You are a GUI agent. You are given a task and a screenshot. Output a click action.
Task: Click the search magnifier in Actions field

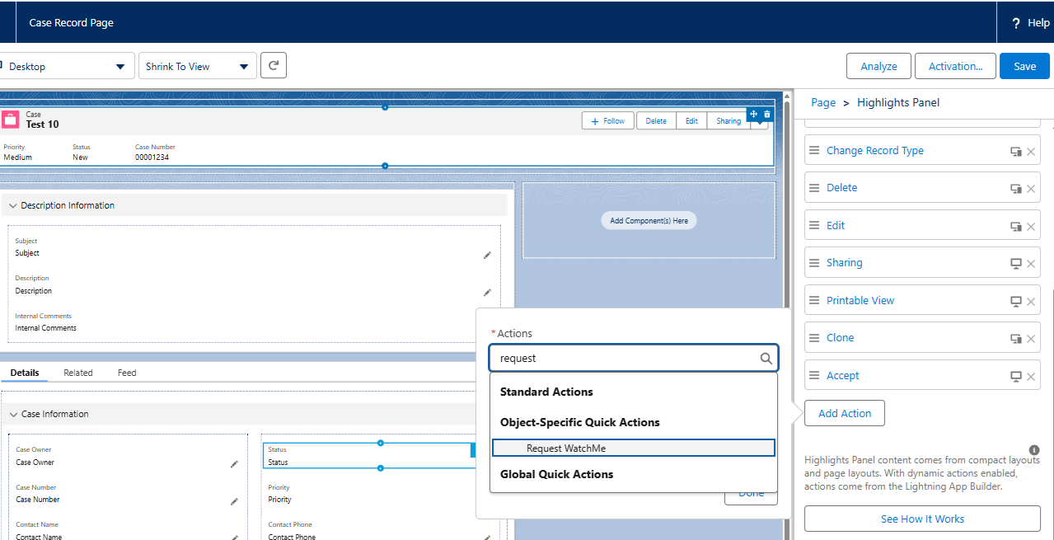[766, 359]
